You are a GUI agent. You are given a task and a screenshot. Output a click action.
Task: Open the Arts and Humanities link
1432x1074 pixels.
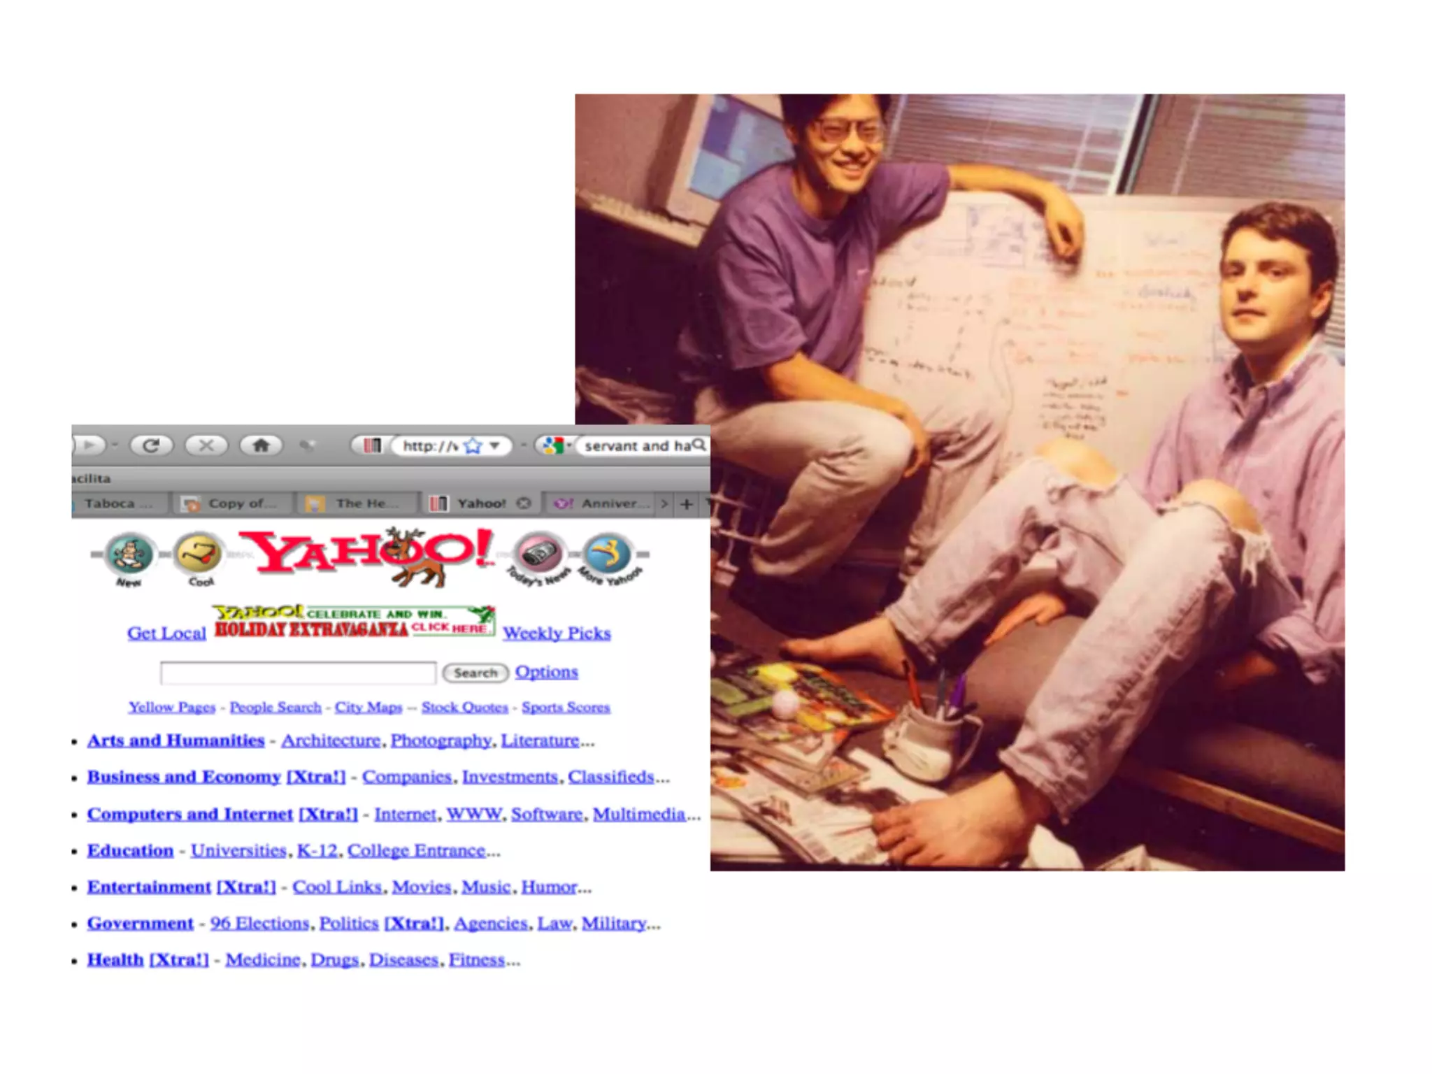[x=176, y=740]
